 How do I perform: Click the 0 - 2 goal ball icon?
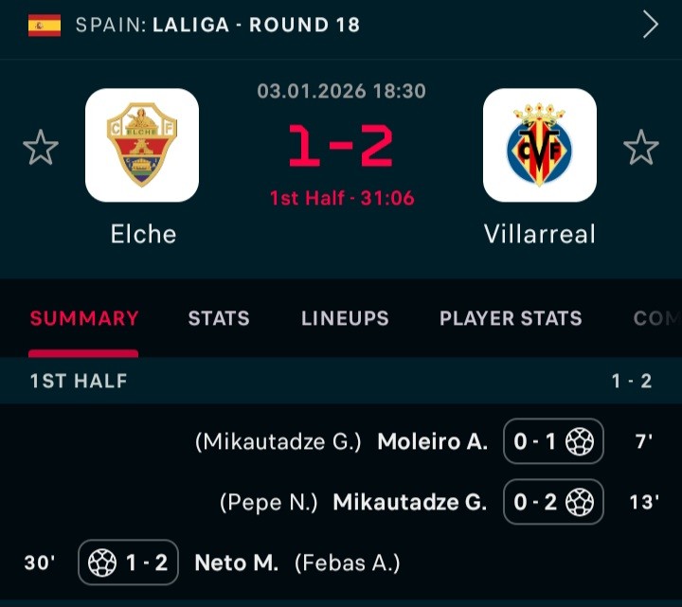pyautogui.click(x=580, y=503)
